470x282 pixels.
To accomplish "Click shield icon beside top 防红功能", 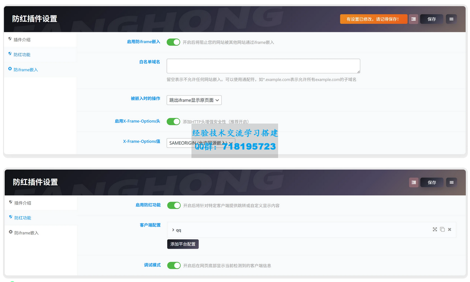I will 10,54.
